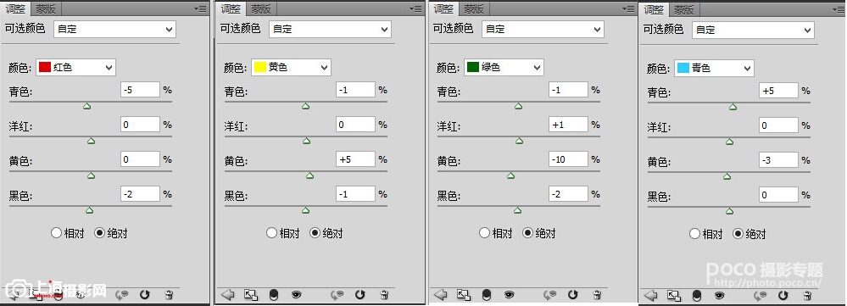Screen dimensions: 847x306
Task: Open 红色 color dropdown
Action: coord(75,67)
